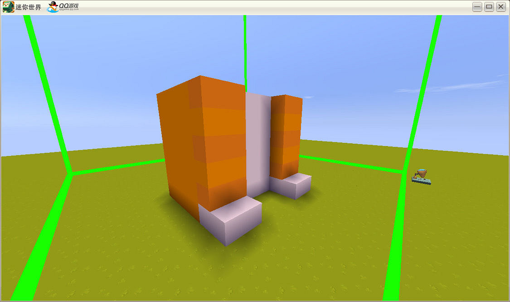Screen dimensions: 510x302
Task: Select the tall white pillar in the middle
Action: click(257, 141)
